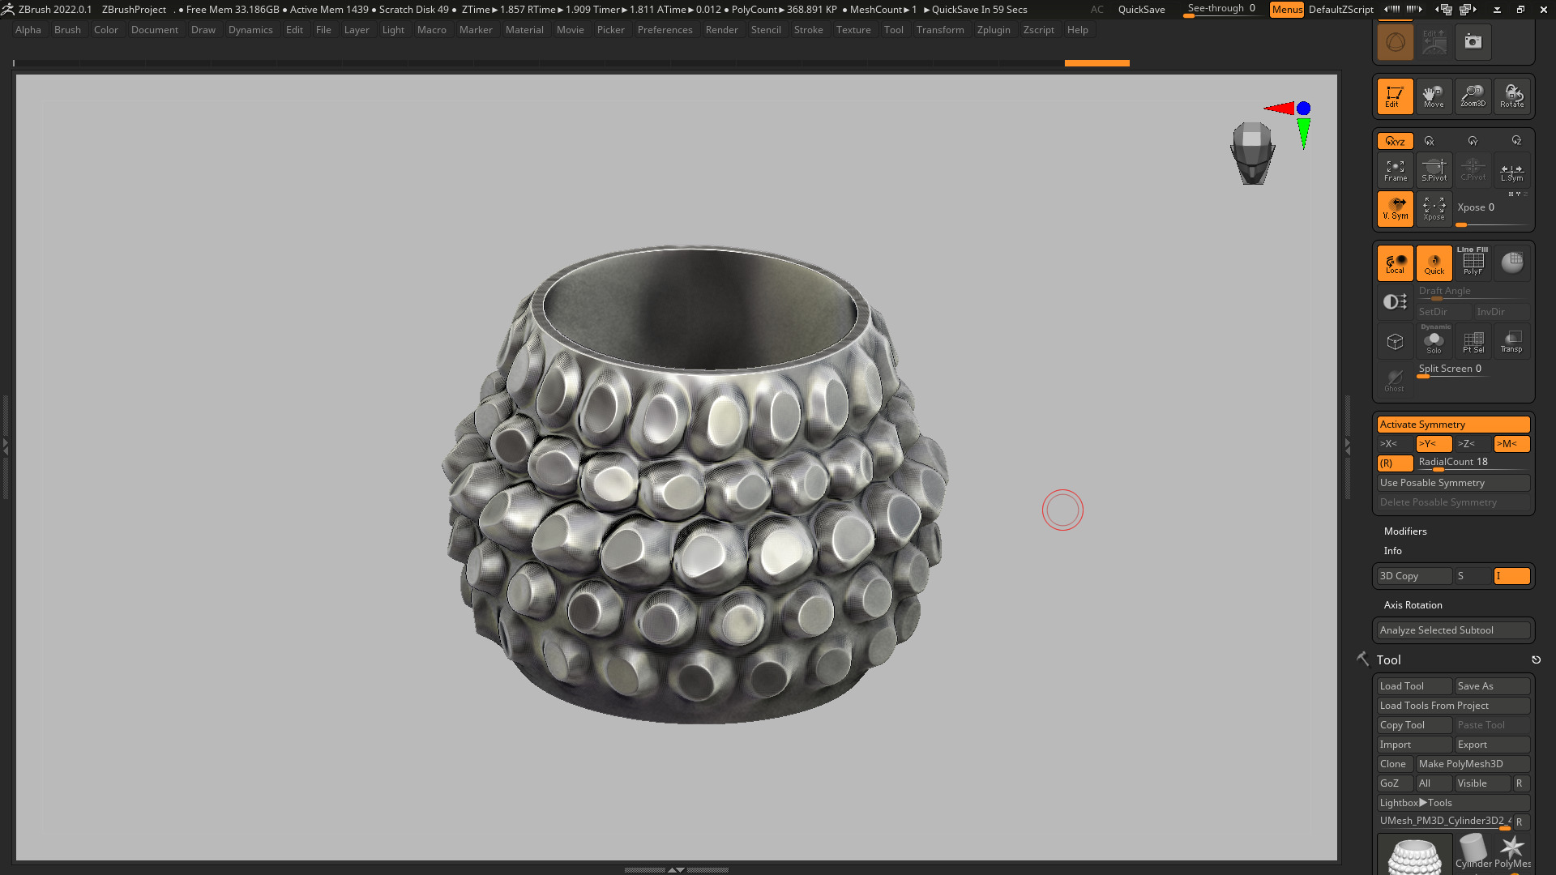
Task: Adjust the RadialCount slider
Action: point(1473,463)
